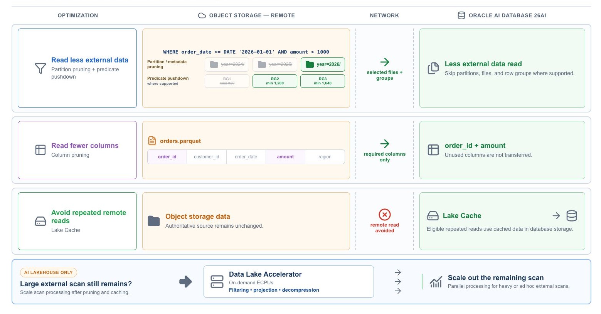Click the RG2 min 1,200 row group box
Viewport: 601px width, 314px height.
[275, 81]
